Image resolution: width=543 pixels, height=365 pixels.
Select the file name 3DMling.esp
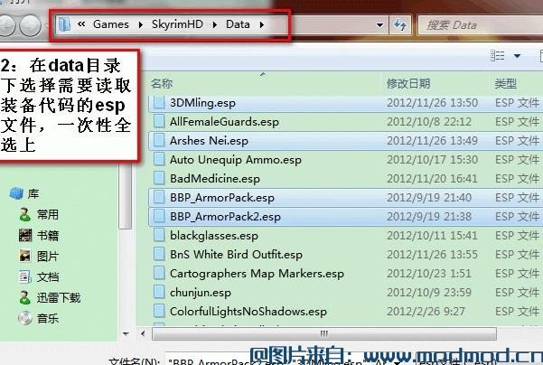pyautogui.click(x=202, y=103)
